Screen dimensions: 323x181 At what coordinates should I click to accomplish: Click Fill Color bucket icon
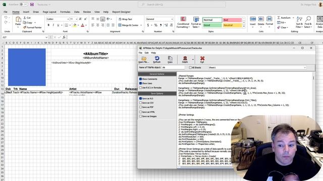[x=75, y=25]
